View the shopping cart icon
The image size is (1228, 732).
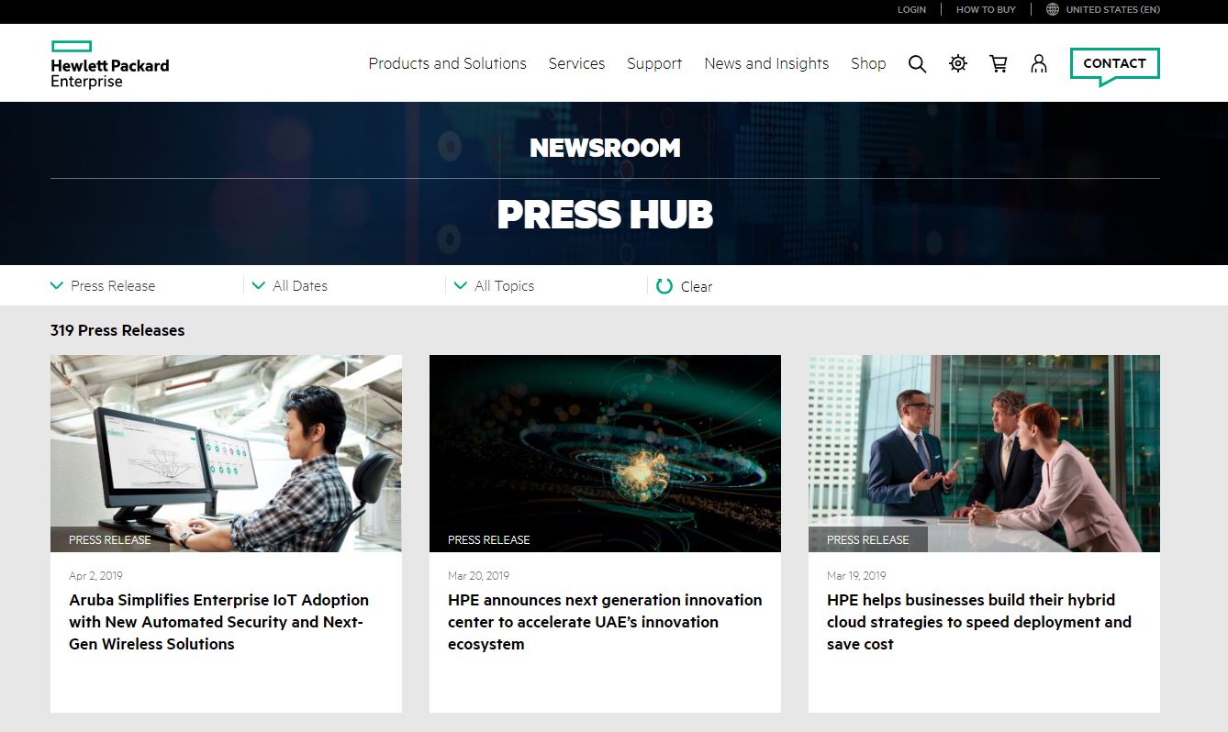pyautogui.click(x=999, y=63)
